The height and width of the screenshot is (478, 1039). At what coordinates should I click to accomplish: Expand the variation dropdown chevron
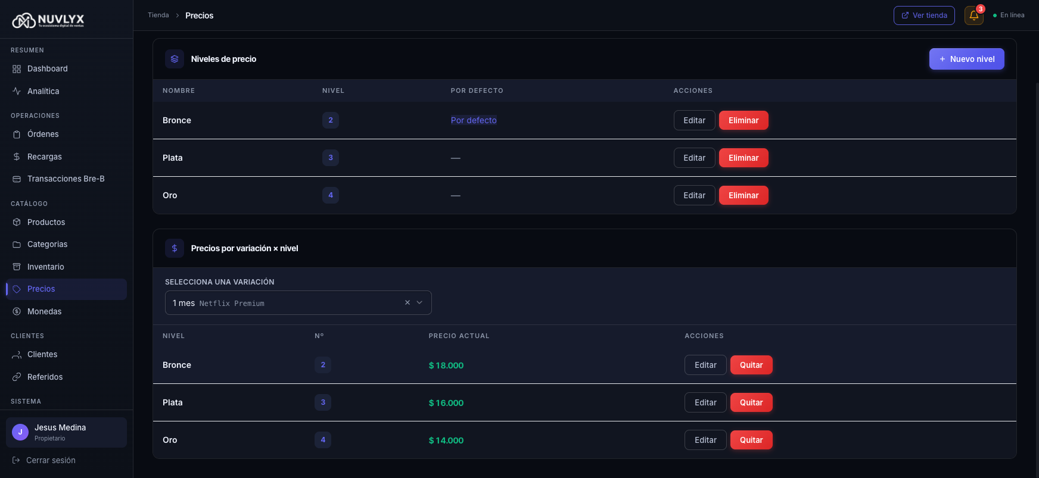click(419, 302)
